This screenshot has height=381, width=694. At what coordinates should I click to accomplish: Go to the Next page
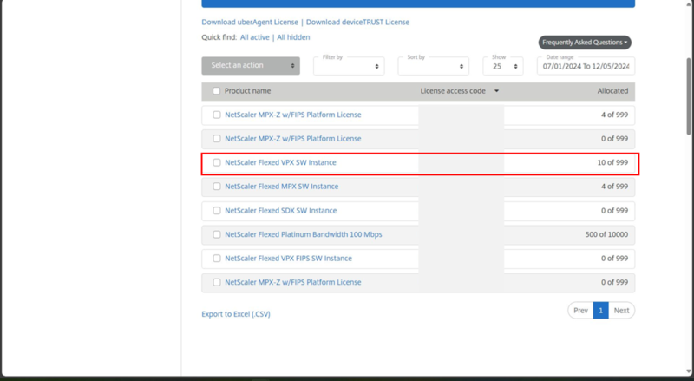point(621,310)
